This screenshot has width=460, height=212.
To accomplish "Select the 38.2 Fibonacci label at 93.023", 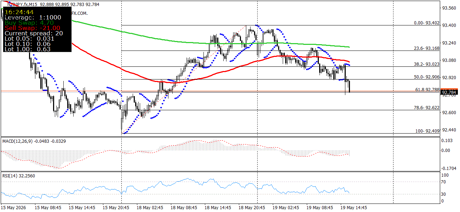I will tap(427, 64).
